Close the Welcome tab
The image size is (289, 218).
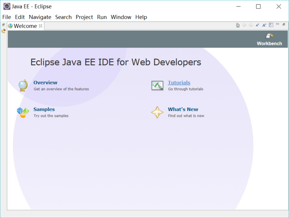(x=41, y=26)
